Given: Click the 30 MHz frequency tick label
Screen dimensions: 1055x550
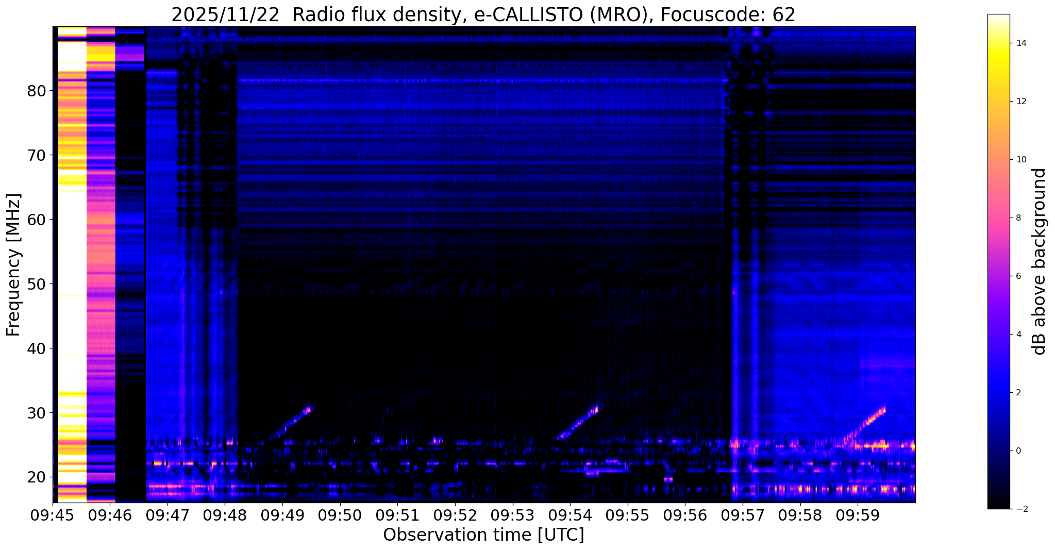Looking at the screenshot, I should pyautogui.click(x=36, y=413).
